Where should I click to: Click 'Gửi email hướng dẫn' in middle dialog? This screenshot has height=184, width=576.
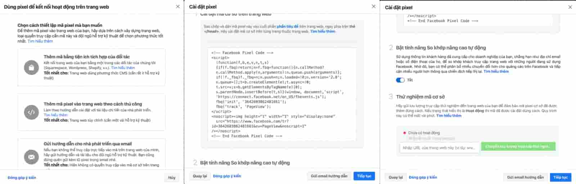pos(329,176)
